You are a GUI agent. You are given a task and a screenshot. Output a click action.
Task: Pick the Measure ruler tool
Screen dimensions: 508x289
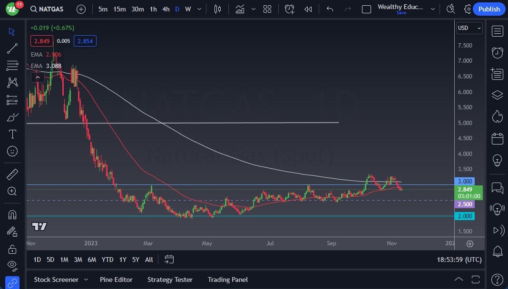(x=12, y=174)
